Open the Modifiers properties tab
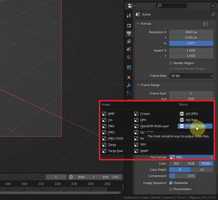This screenshot has height=200, width=218. coord(129,85)
